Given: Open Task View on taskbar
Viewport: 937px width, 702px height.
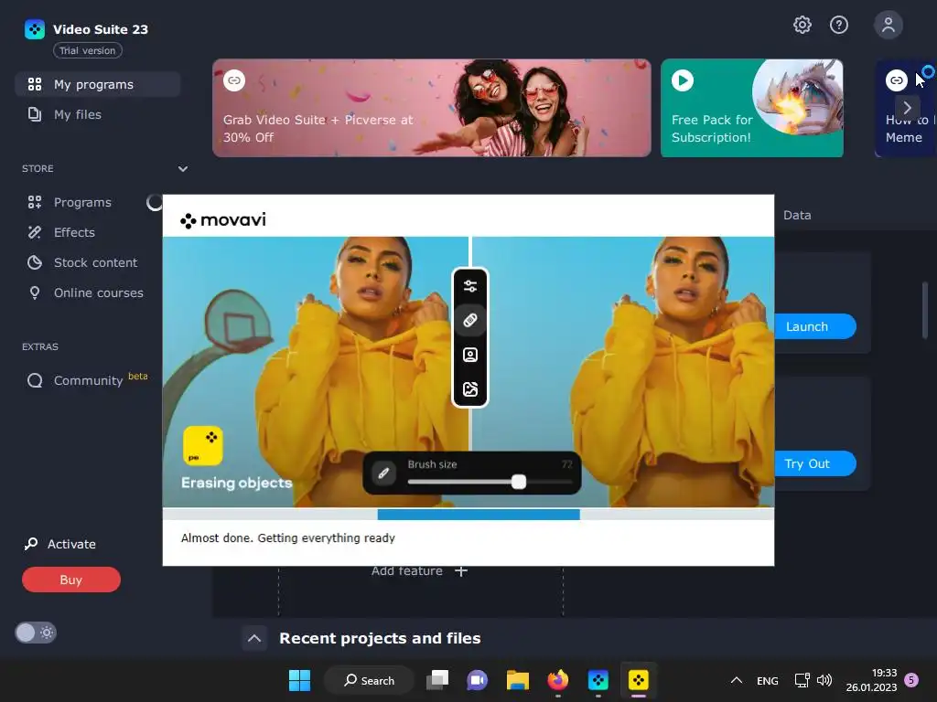Looking at the screenshot, I should pos(437,680).
